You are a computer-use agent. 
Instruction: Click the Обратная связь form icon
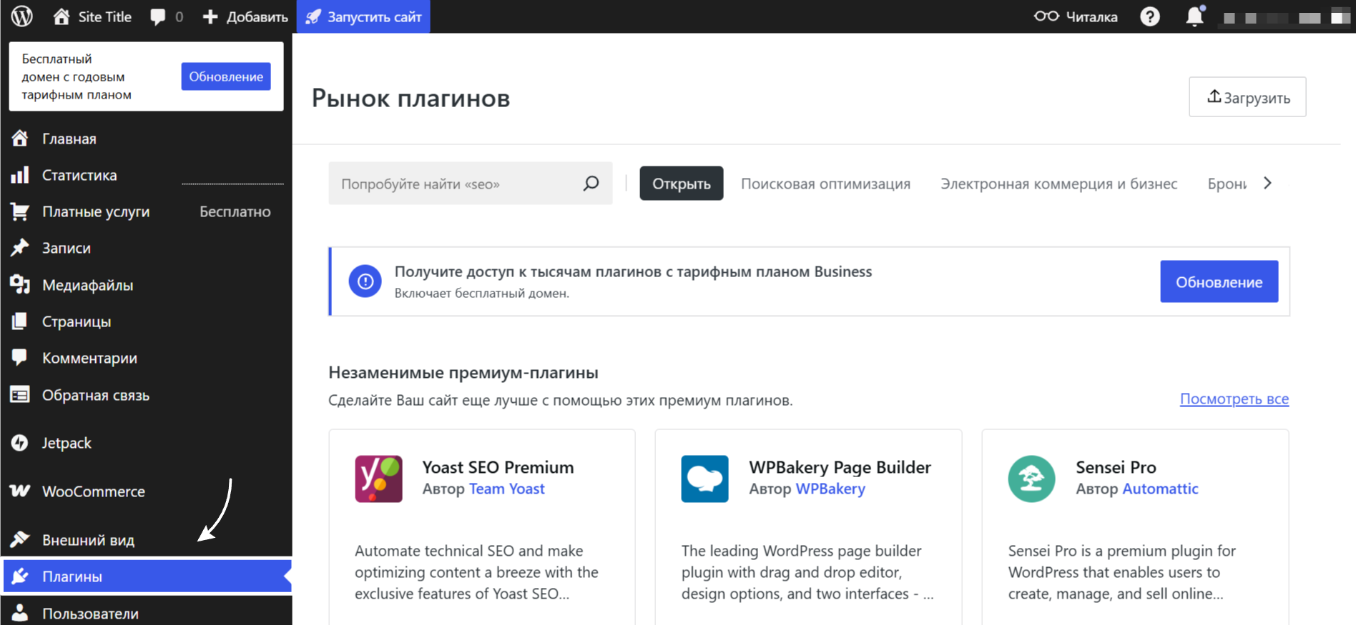20,395
